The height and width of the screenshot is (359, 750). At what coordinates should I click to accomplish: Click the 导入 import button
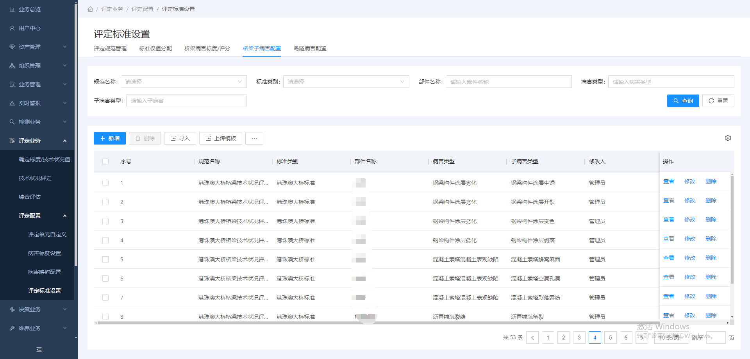180,138
